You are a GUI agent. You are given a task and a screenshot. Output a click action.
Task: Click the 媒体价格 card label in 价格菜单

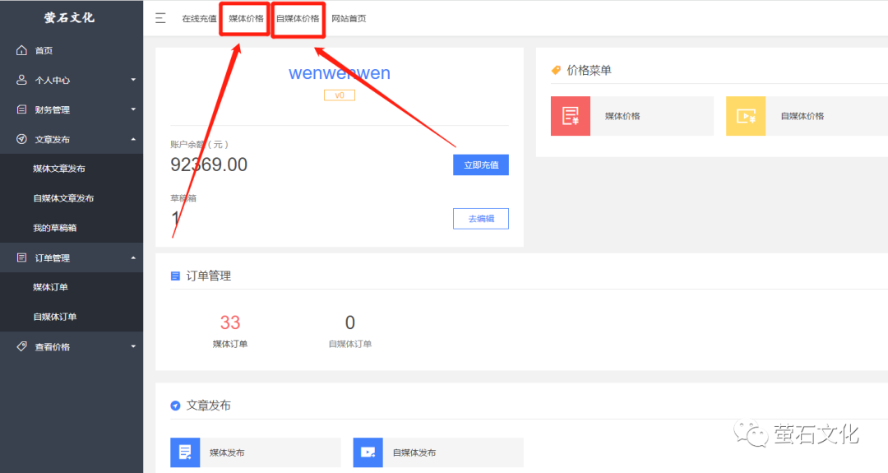click(x=622, y=116)
